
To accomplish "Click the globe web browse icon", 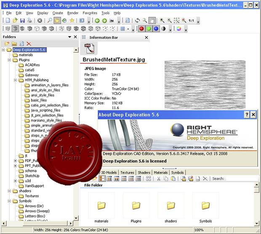I will pos(64,21).
